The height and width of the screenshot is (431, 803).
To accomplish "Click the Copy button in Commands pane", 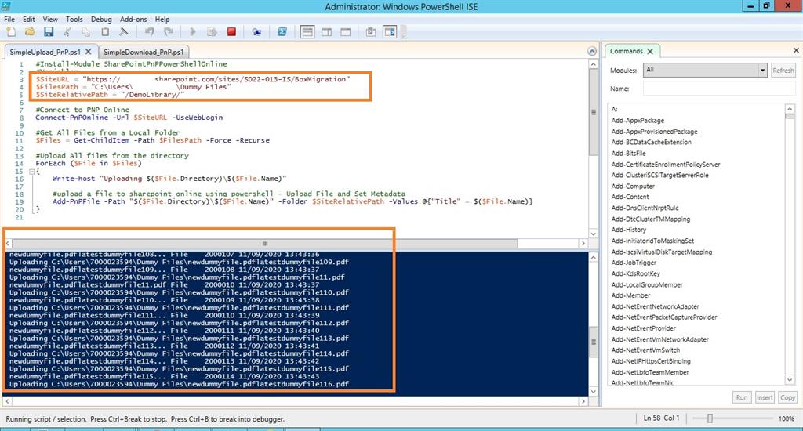I will pos(787,397).
